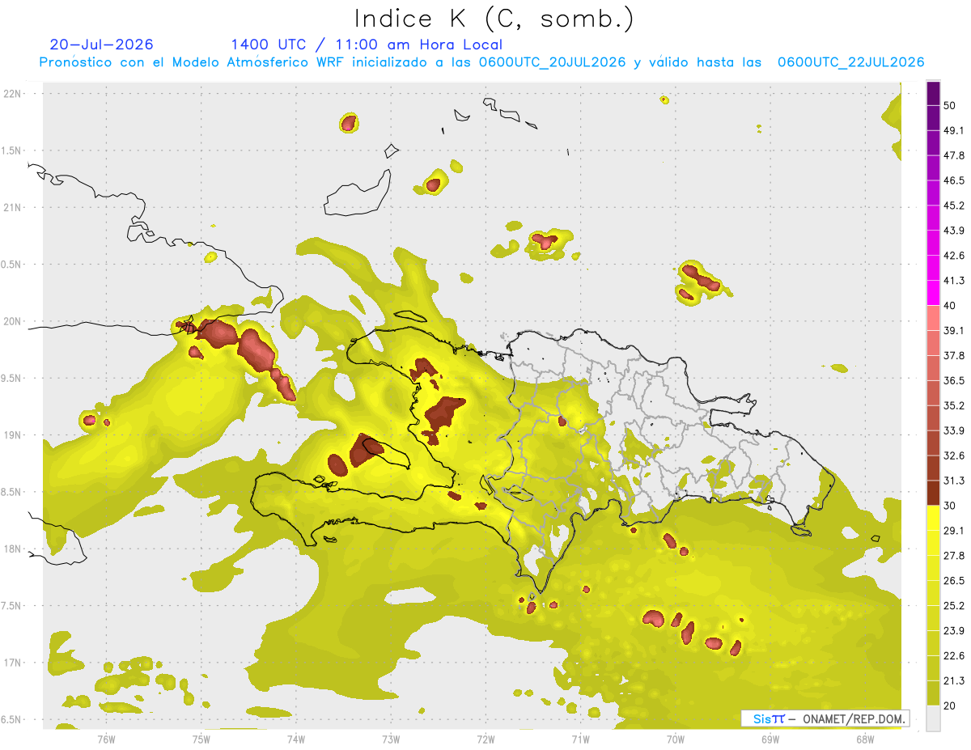Click the '45.2' colorbar value
This screenshot has width=971, height=750.
click(954, 206)
